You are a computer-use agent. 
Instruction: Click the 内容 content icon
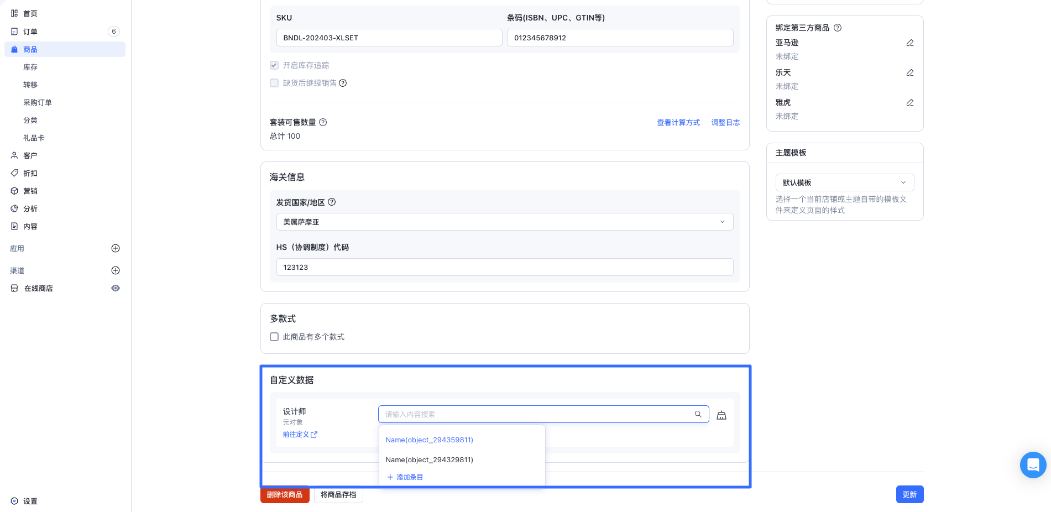coord(14,226)
